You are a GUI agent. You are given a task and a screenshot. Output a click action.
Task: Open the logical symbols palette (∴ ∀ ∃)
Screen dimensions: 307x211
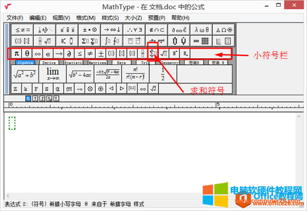(x=134, y=30)
